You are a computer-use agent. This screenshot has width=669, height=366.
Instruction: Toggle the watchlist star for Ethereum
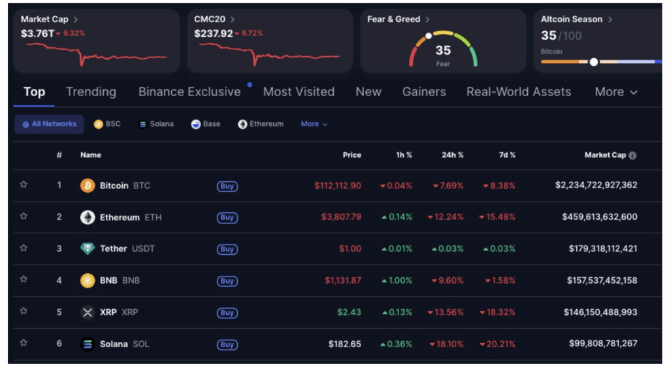pos(24,216)
